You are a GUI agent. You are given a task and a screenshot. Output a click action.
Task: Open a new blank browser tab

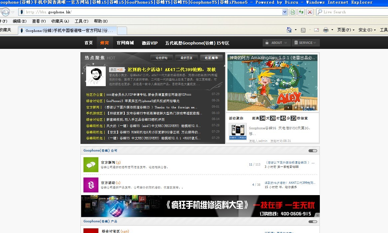pos(122,31)
